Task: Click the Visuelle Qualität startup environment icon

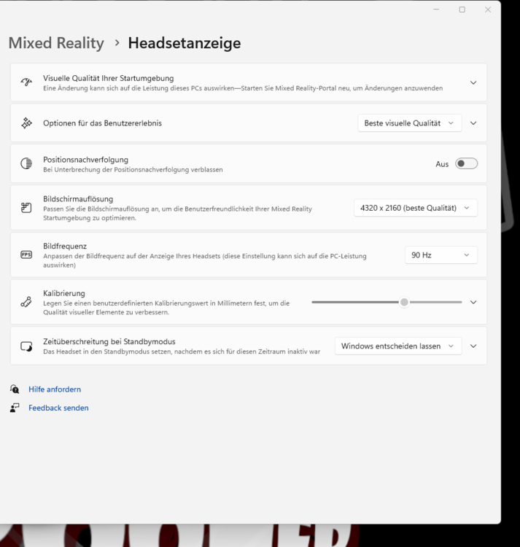Action: (26, 82)
